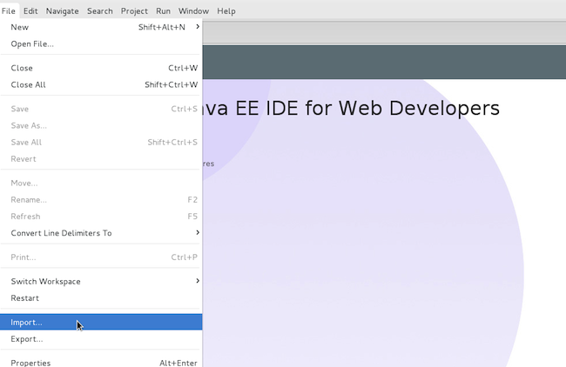Open the Help menu
This screenshot has width=566, height=367.
coord(226,11)
